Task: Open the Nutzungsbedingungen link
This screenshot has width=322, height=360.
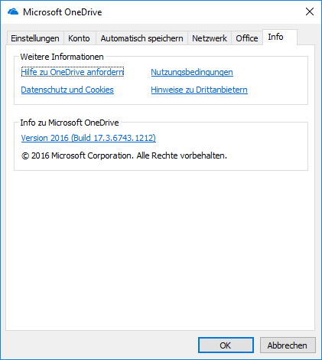Action: (x=192, y=72)
